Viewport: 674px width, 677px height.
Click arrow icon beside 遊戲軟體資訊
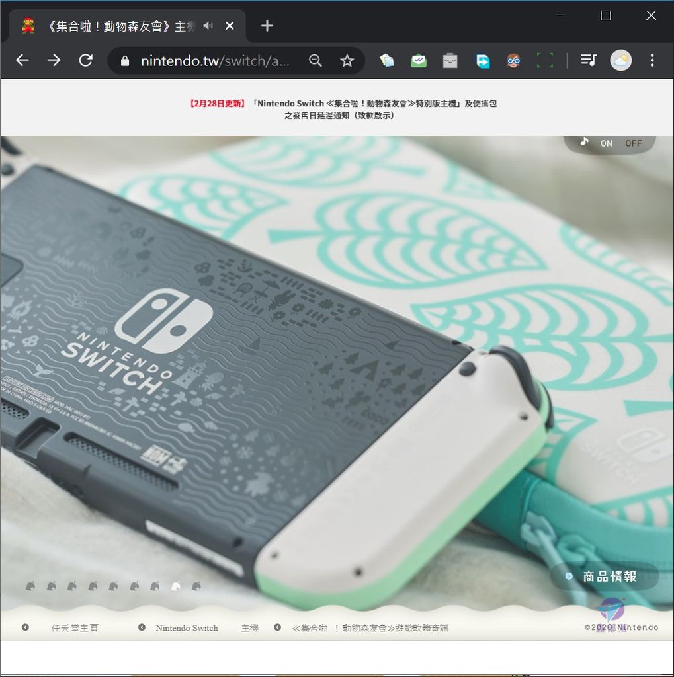tap(277, 627)
